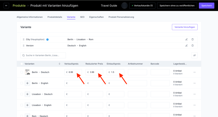Click the Berlin Deutsch '0 Artikel' stock text

(x=177, y=71)
